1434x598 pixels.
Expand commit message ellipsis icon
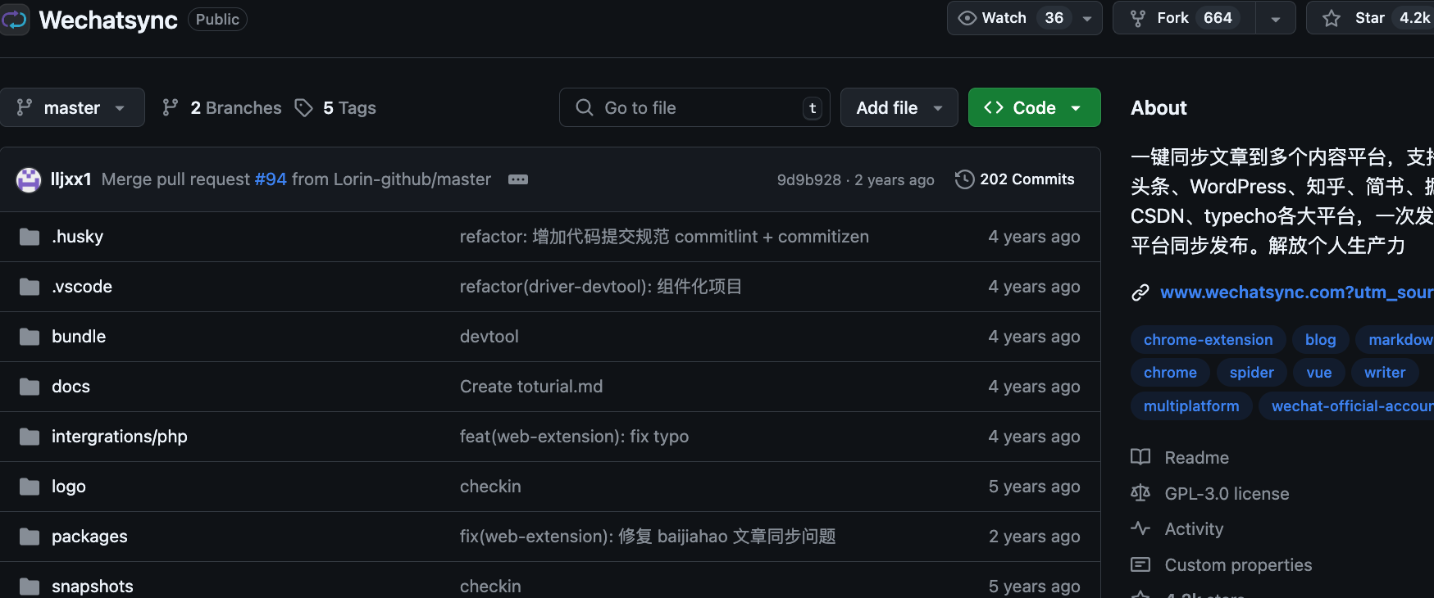[x=518, y=179]
